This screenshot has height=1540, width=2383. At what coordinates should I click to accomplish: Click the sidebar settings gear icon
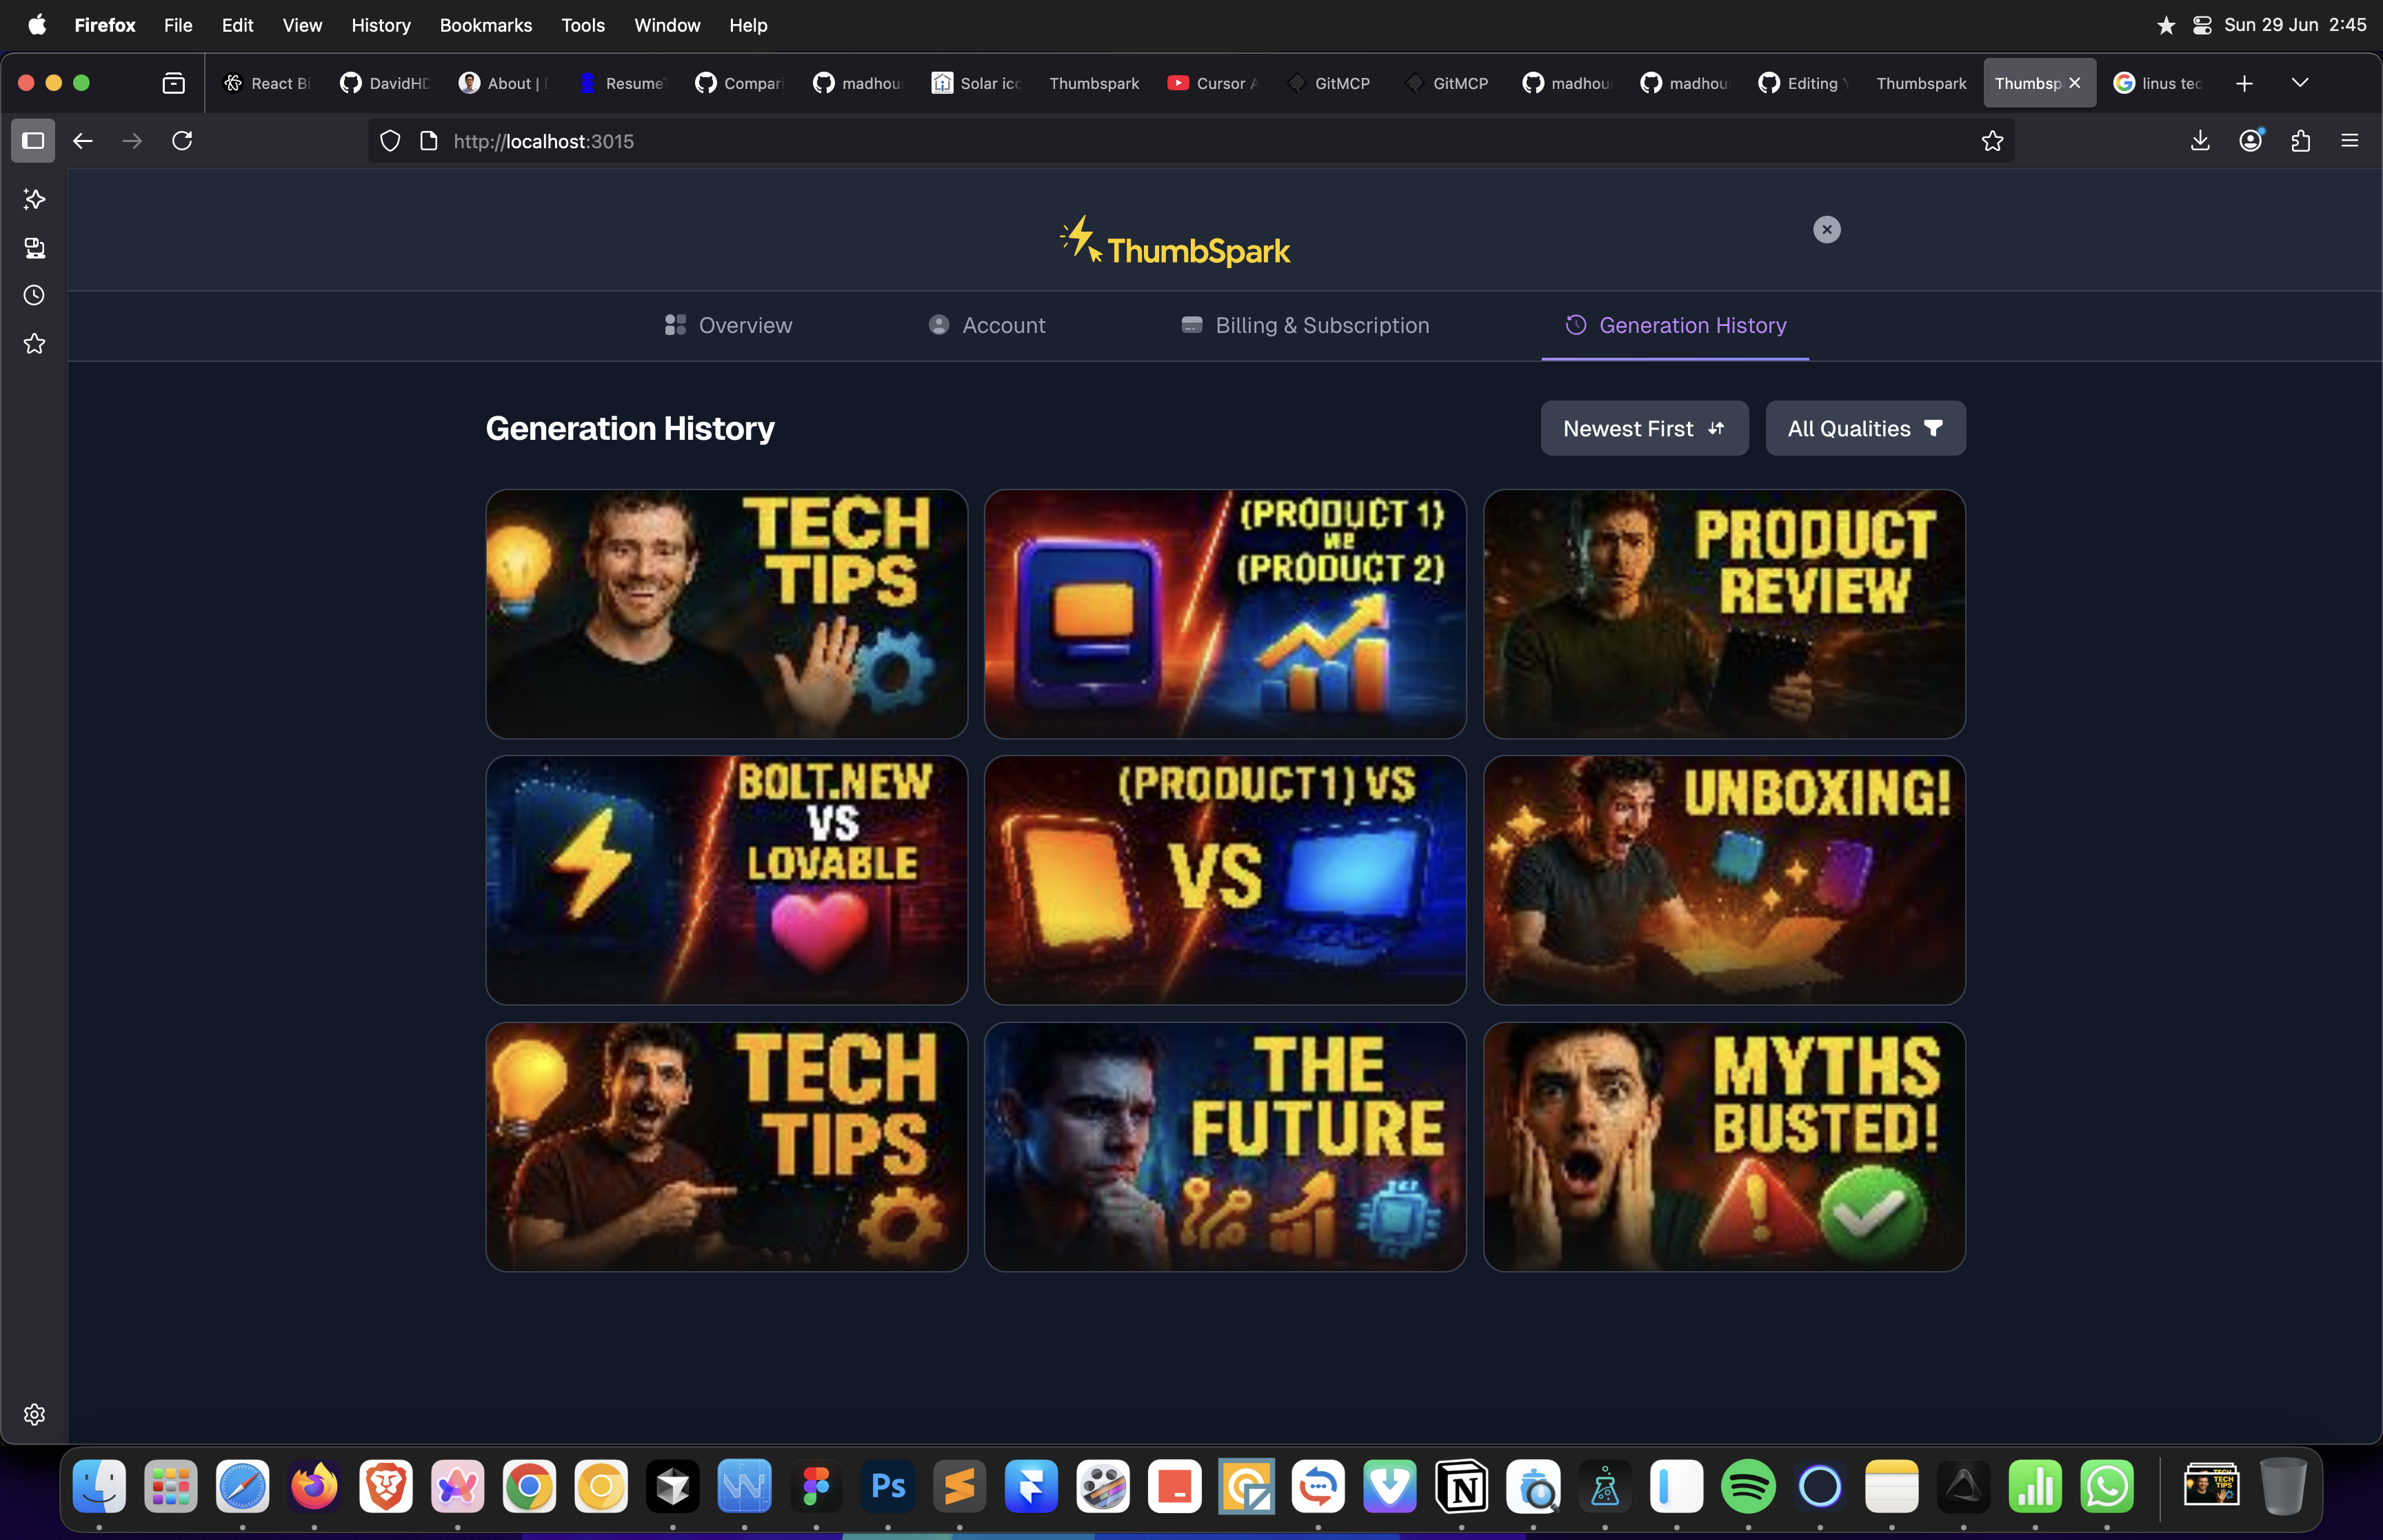click(34, 1414)
